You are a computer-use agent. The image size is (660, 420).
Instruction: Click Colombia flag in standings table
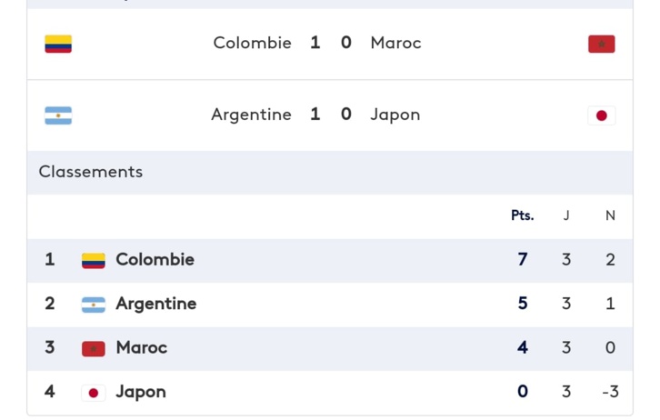coord(94,261)
